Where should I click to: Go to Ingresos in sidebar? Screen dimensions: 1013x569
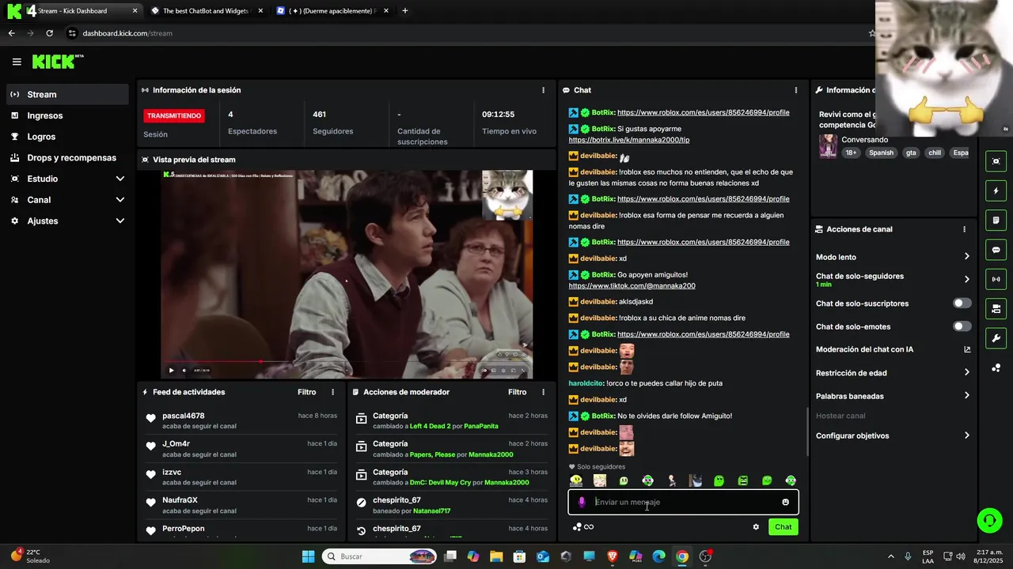pos(67,115)
